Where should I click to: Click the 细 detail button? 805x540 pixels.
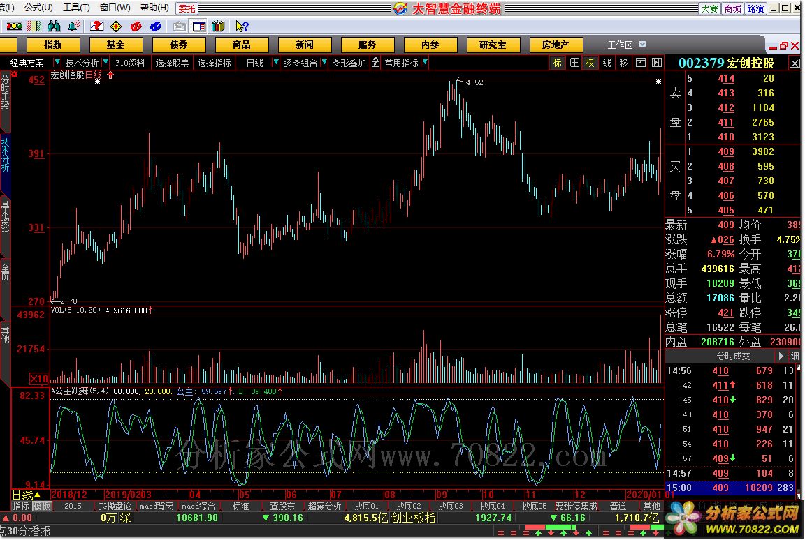[x=795, y=356]
